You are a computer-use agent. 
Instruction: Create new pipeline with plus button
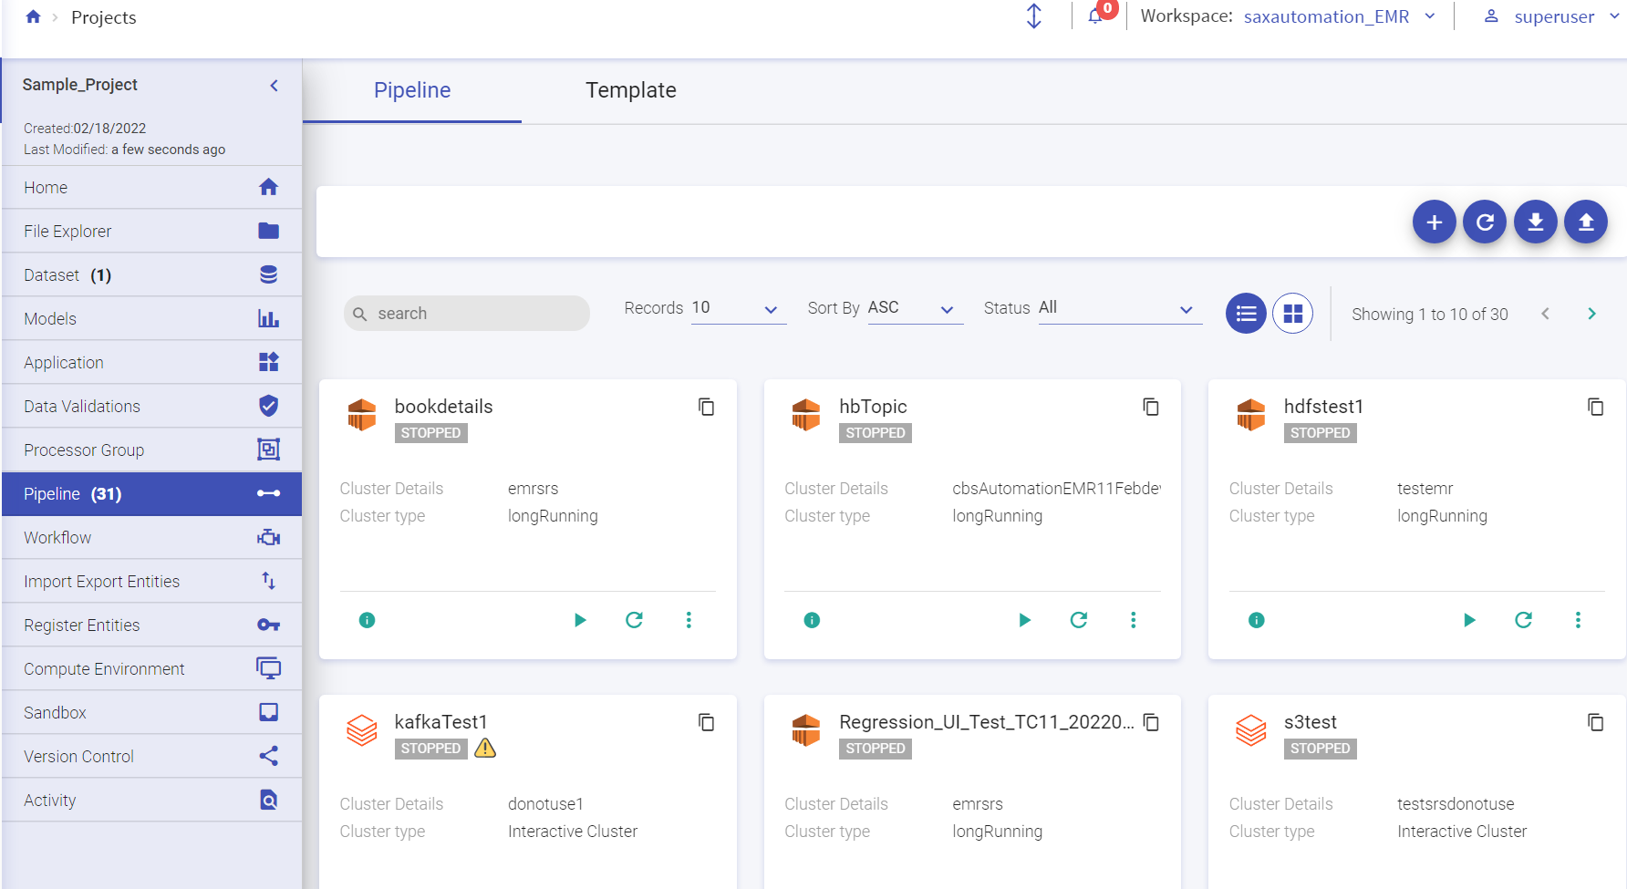tap(1435, 222)
